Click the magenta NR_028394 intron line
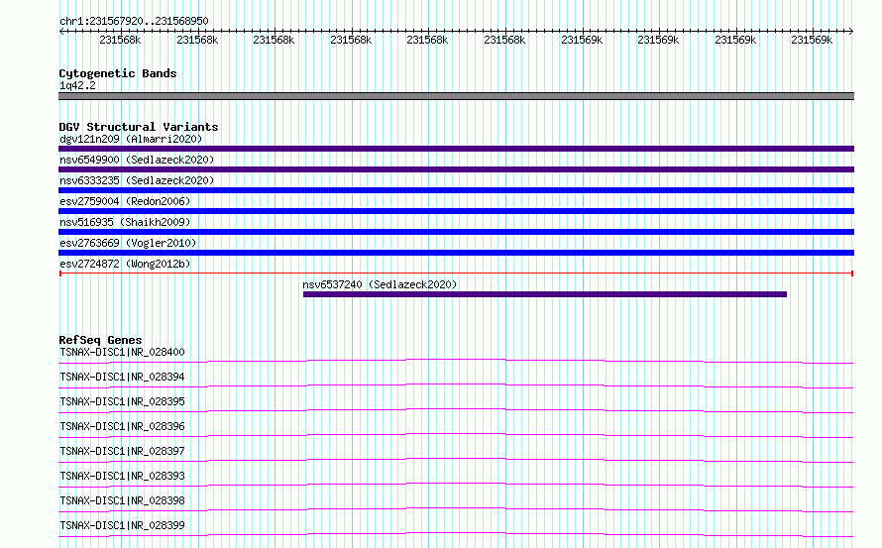 456,384
